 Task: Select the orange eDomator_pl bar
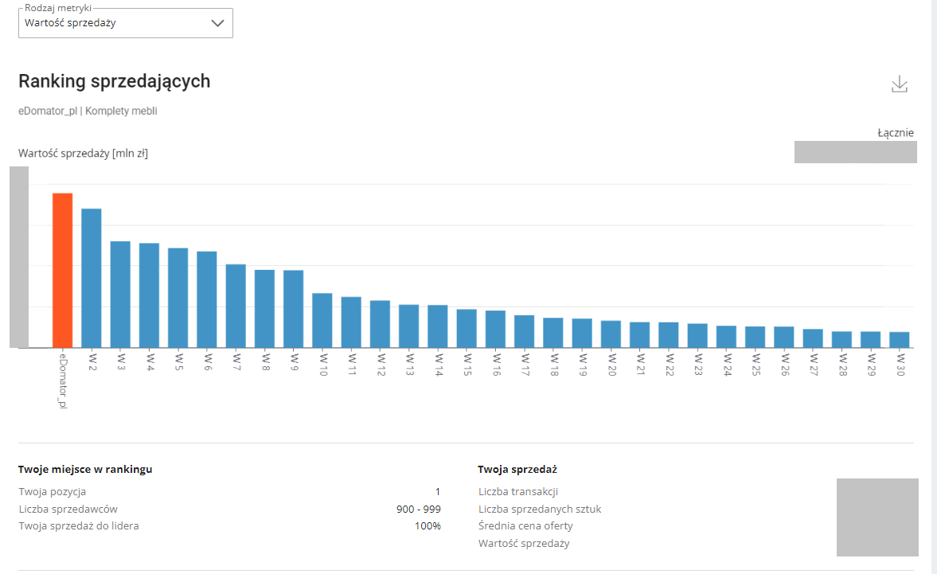(63, 271)
